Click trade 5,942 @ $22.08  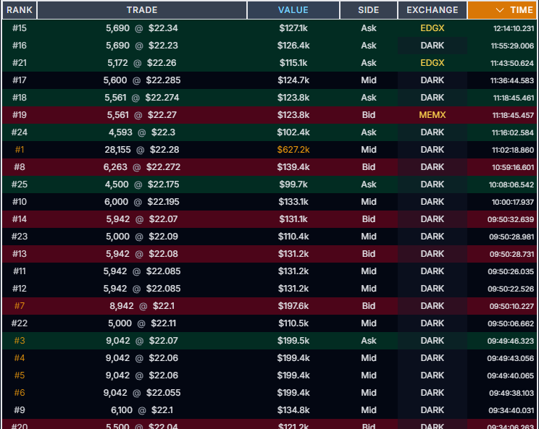pos(142,254)
